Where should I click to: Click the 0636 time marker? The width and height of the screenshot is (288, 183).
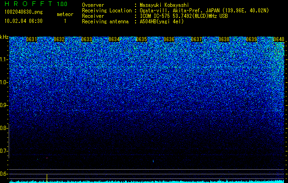169,39
